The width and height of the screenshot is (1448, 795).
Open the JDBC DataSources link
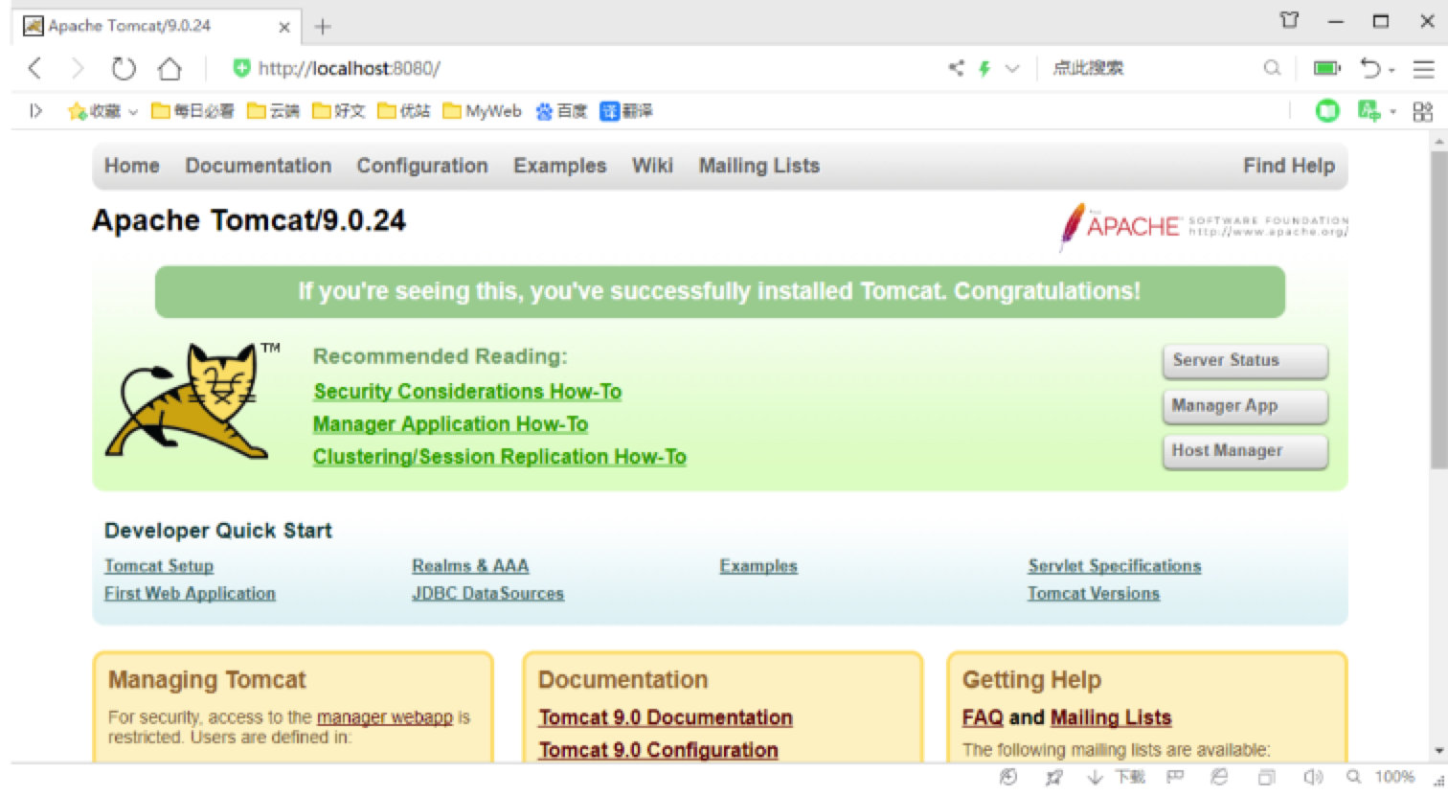[x=487, y=594]
